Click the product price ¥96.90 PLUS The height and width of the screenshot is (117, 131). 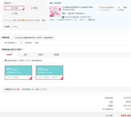click(107, 8)
